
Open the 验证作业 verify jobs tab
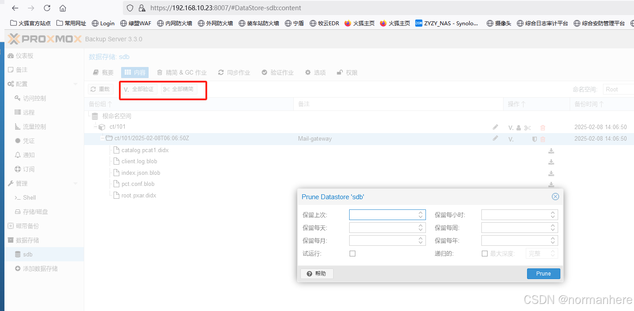(x=278, y=72)
